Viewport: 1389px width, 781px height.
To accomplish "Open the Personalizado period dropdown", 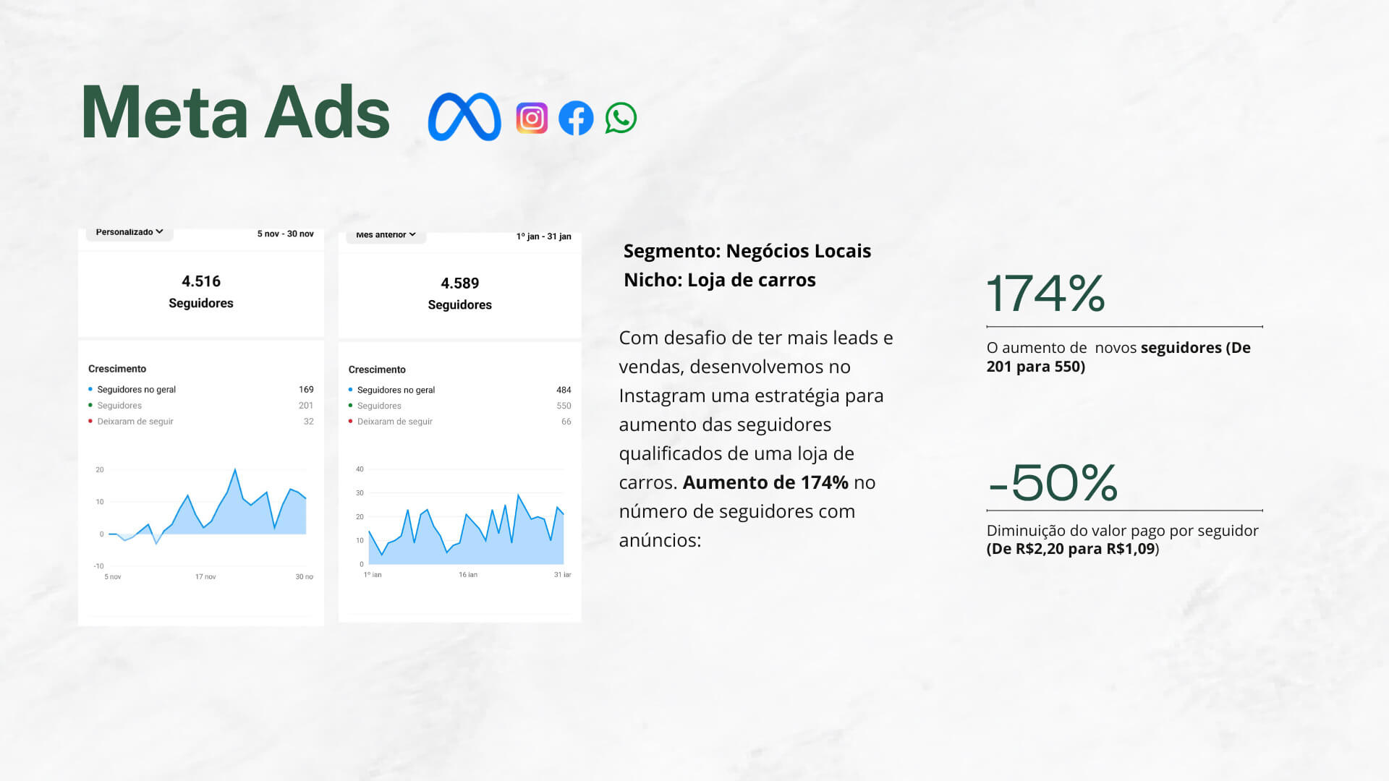I will pos(129,232).
